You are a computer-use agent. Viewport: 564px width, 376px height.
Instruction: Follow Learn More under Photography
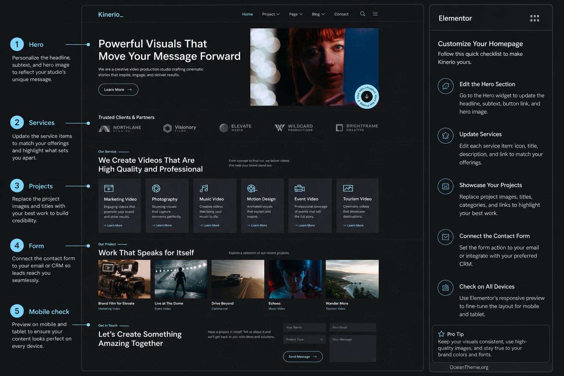[x=162, y=225]
